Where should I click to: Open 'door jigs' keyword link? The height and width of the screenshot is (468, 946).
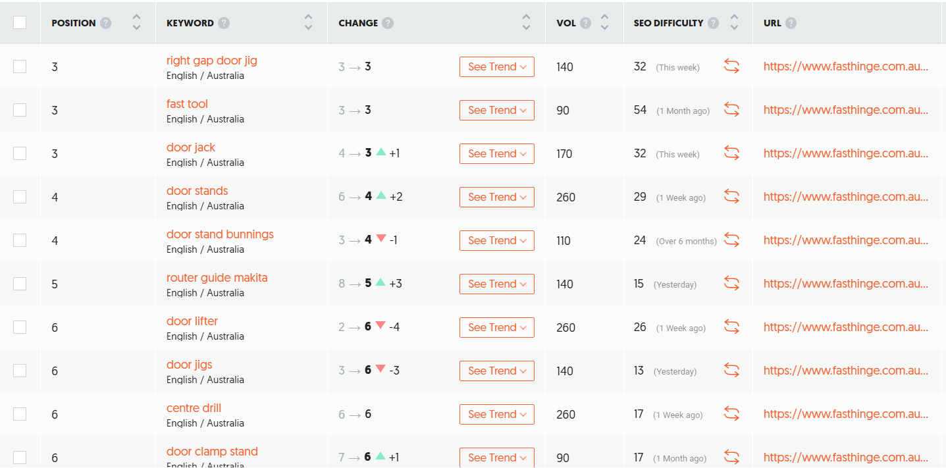(189, 365)
